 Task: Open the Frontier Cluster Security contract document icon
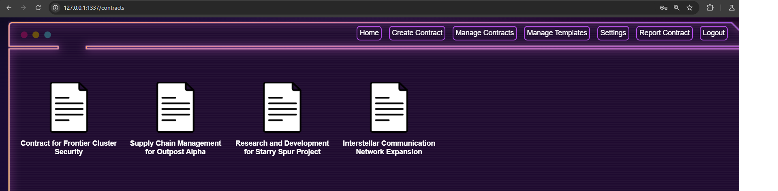point(68,107)
